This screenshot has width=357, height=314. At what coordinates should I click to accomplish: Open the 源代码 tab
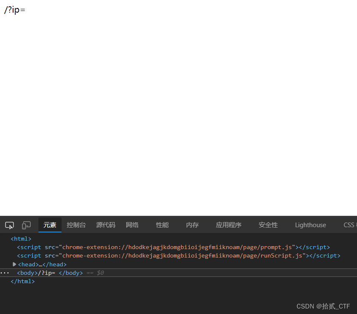[x=105, y=225]
